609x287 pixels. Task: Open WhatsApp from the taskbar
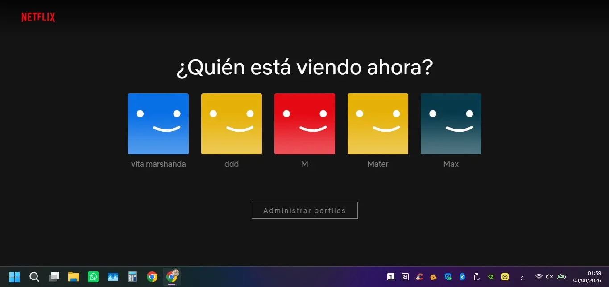click(x=93, y=277)
